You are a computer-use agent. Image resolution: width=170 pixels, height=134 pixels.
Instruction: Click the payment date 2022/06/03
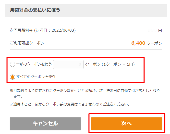[x=63, y=30]
